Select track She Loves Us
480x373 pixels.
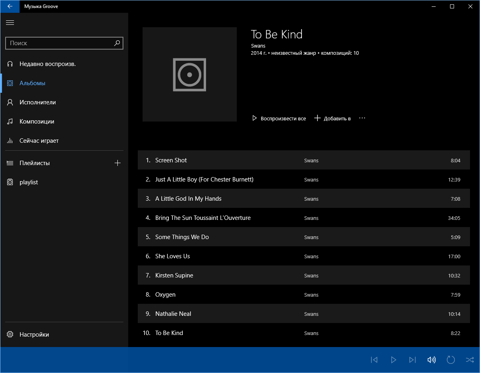(304, 256)
